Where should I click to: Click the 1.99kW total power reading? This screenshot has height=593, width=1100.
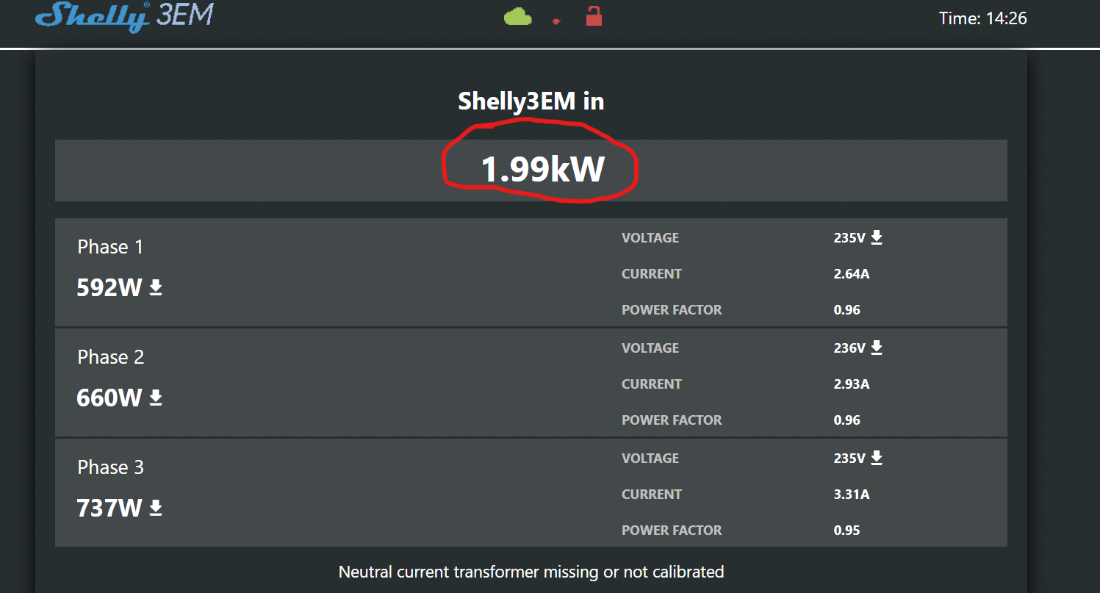[x=542, y=170]
